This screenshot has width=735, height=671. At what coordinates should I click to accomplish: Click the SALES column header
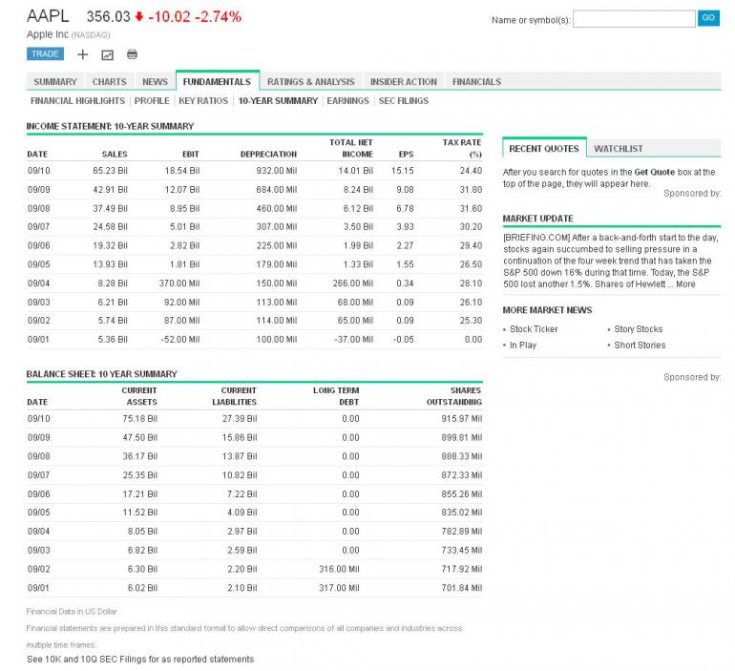click(115, 155)
